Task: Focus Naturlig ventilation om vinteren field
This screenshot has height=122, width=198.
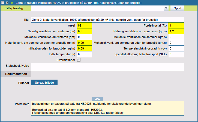Action: click(x=85, y=31)
